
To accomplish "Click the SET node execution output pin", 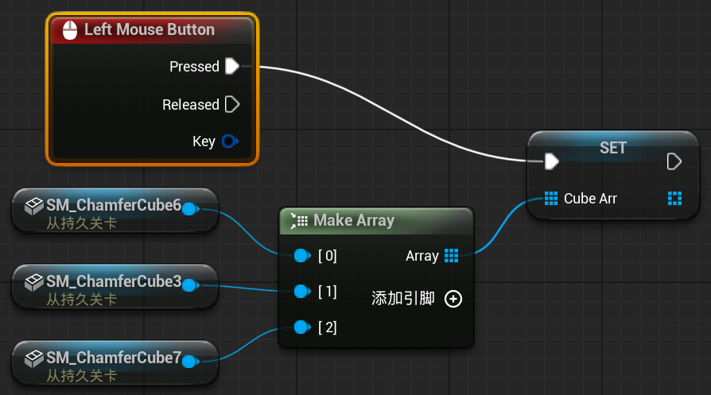I will click(x=674, y=161).
